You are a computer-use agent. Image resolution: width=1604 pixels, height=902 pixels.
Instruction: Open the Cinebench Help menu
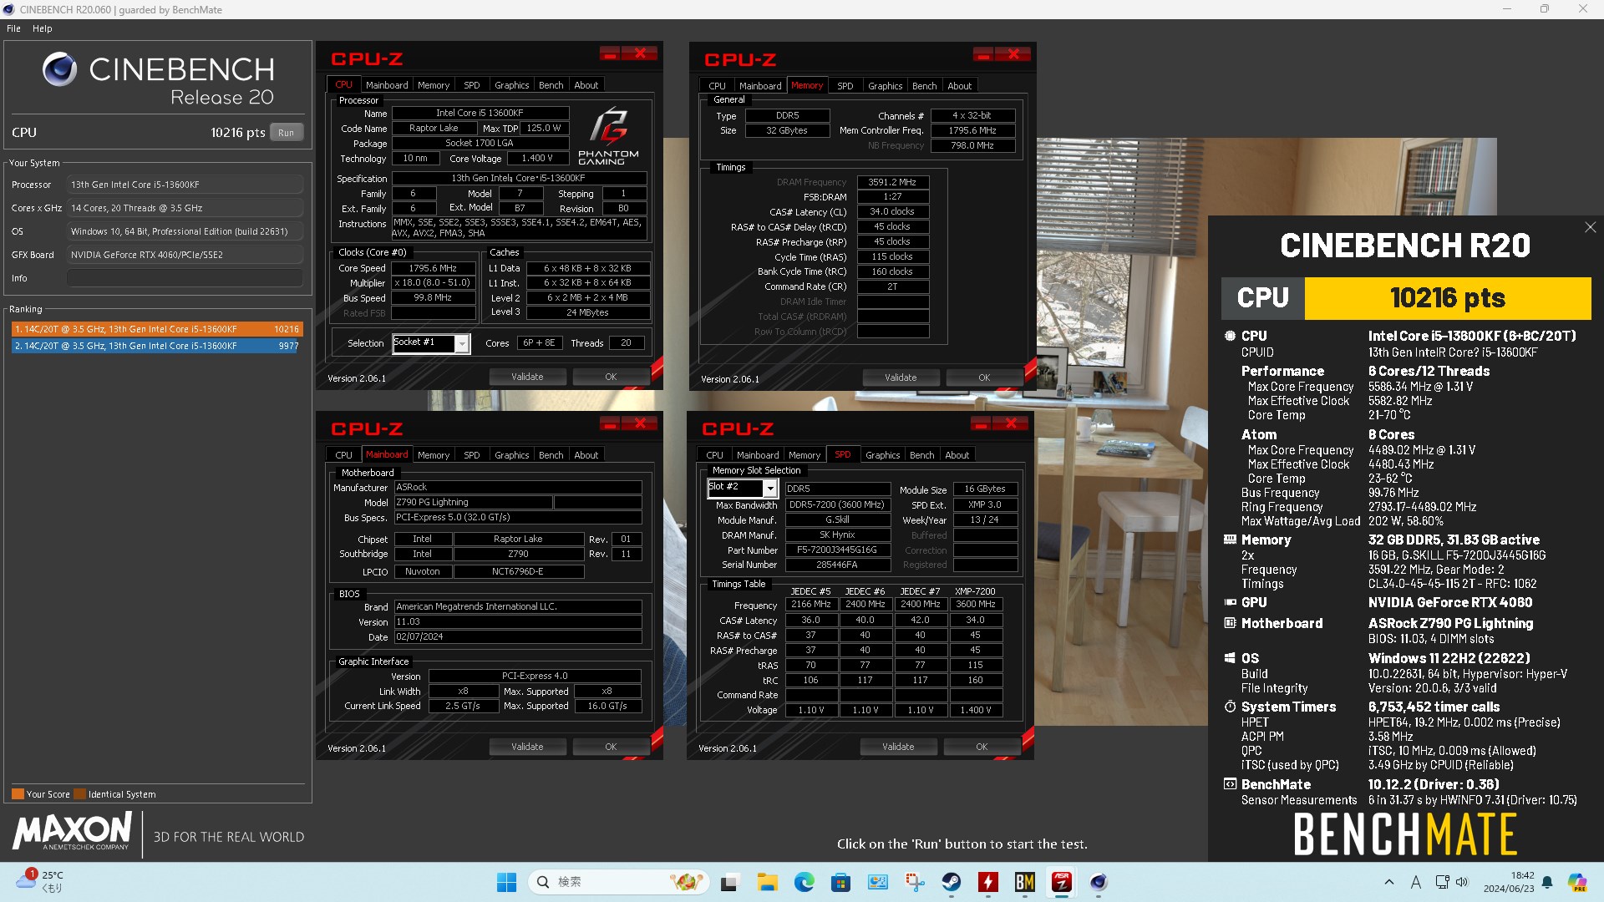pos(42,28)
